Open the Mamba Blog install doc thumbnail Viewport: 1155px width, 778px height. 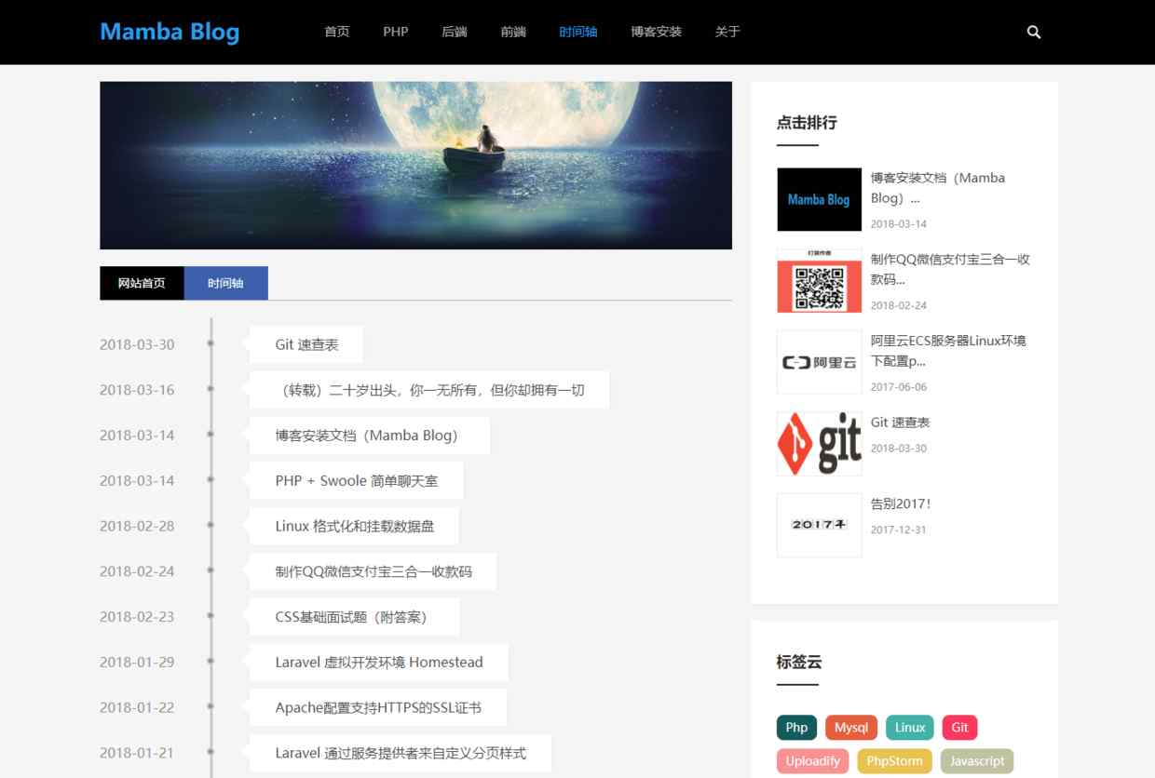pyautogui.click(x=819, y=199)
